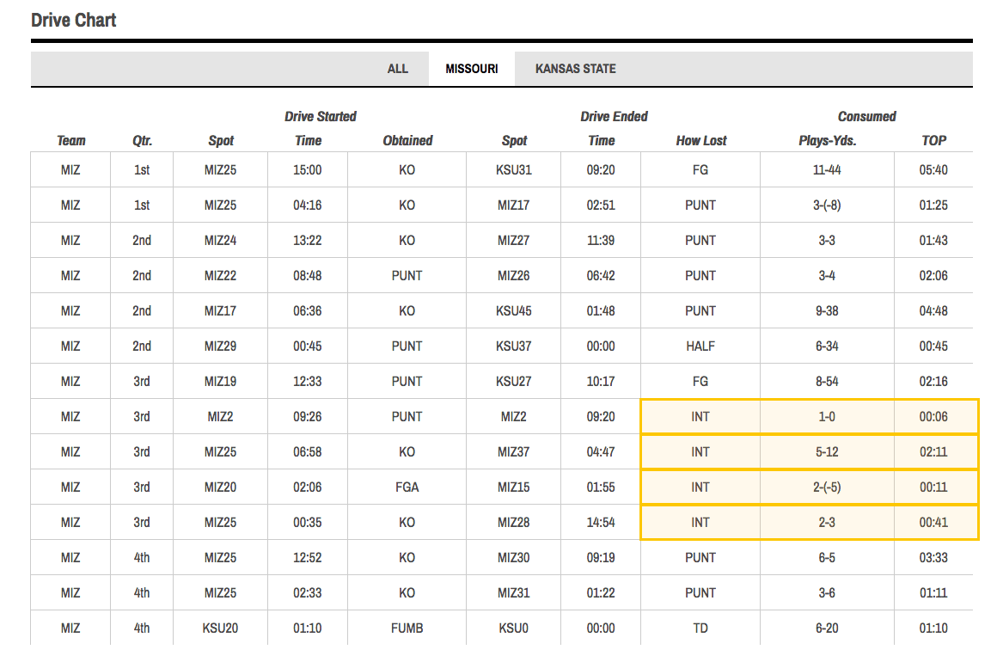This screenshot has height=662, width=997.
Task: Click the TOP value '03:33'
Action: pos(933,558)
